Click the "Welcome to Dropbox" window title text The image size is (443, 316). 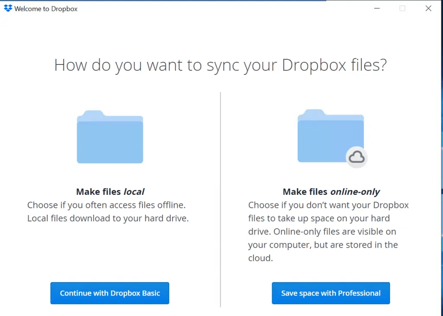[x=46, y=9]
